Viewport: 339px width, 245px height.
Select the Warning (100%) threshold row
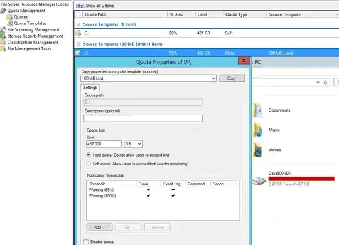163,195
